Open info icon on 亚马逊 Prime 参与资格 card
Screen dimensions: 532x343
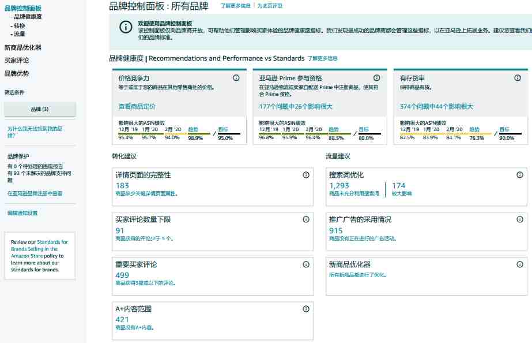376,78
